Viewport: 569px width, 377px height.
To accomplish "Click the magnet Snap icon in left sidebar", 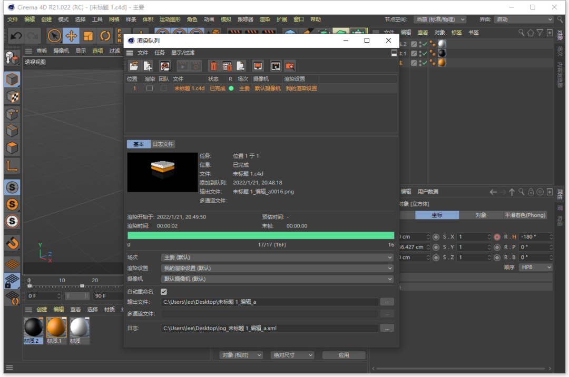I will coord(13,242).
